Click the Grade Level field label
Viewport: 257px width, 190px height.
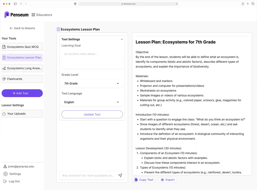click(70, 75)
